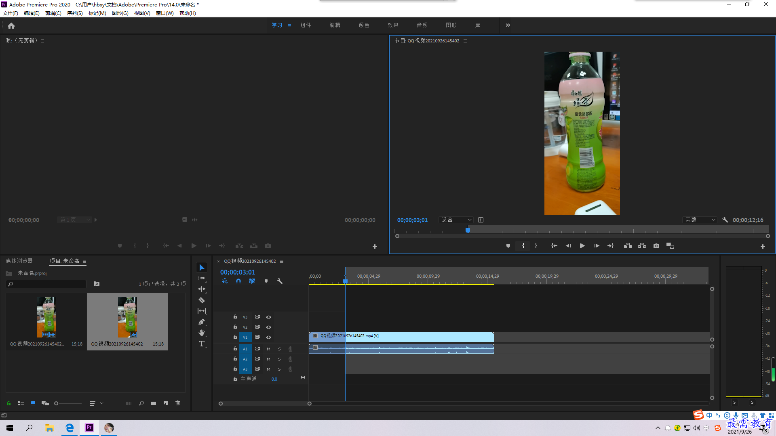
Task: Mute audio track A3
Action: pyautogui.click(x=268, y=369)
